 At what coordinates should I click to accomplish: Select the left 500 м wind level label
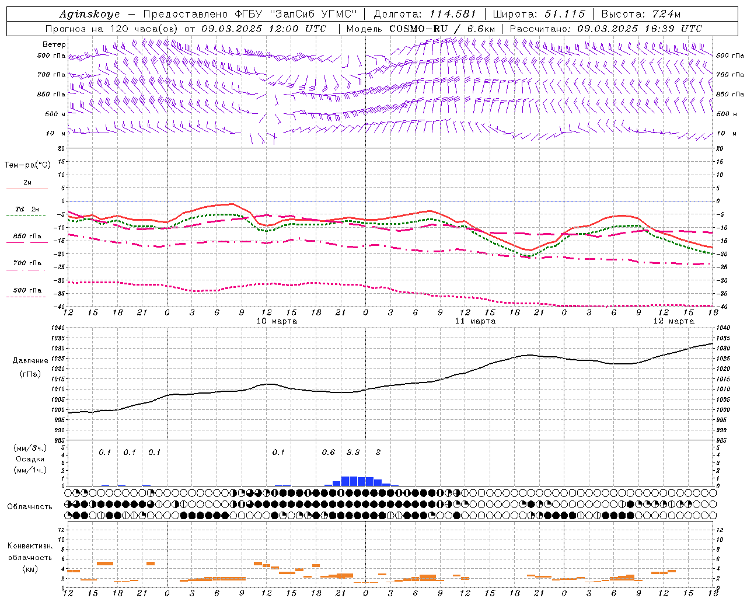55,114
